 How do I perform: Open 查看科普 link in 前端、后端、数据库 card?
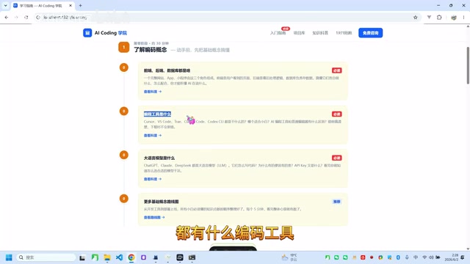(x=153, y=92)
